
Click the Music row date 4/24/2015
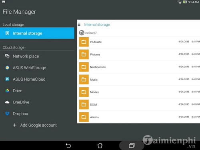[184, 79]
